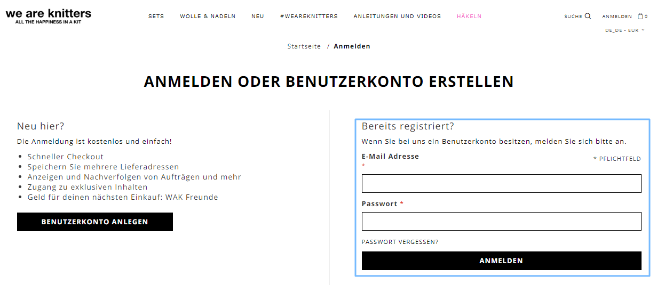Open the #WEAREKNITTERS menu
The width and height of the screenshot is (657, 285).
[x=309, y=17]
